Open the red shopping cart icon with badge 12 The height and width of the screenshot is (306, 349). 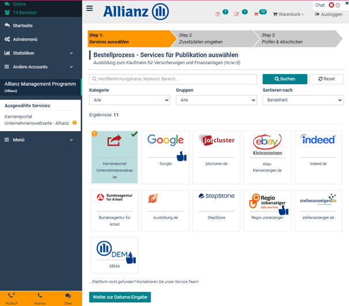pyautogui.click(x=256, y=14)
